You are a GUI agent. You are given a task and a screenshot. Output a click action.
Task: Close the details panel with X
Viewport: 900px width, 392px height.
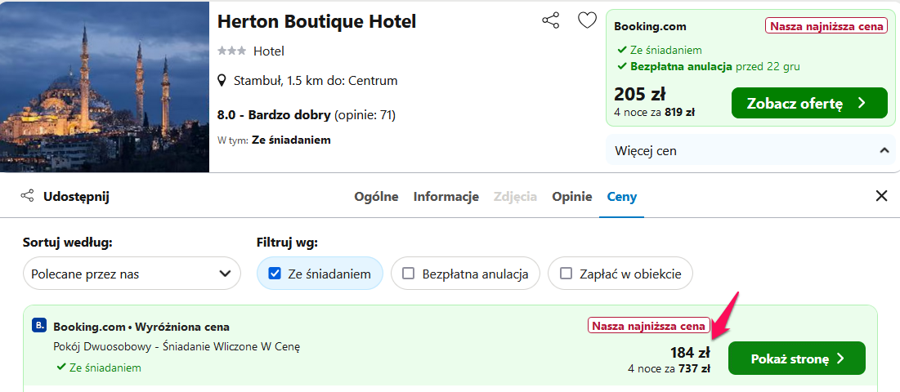tap(882, 196)
